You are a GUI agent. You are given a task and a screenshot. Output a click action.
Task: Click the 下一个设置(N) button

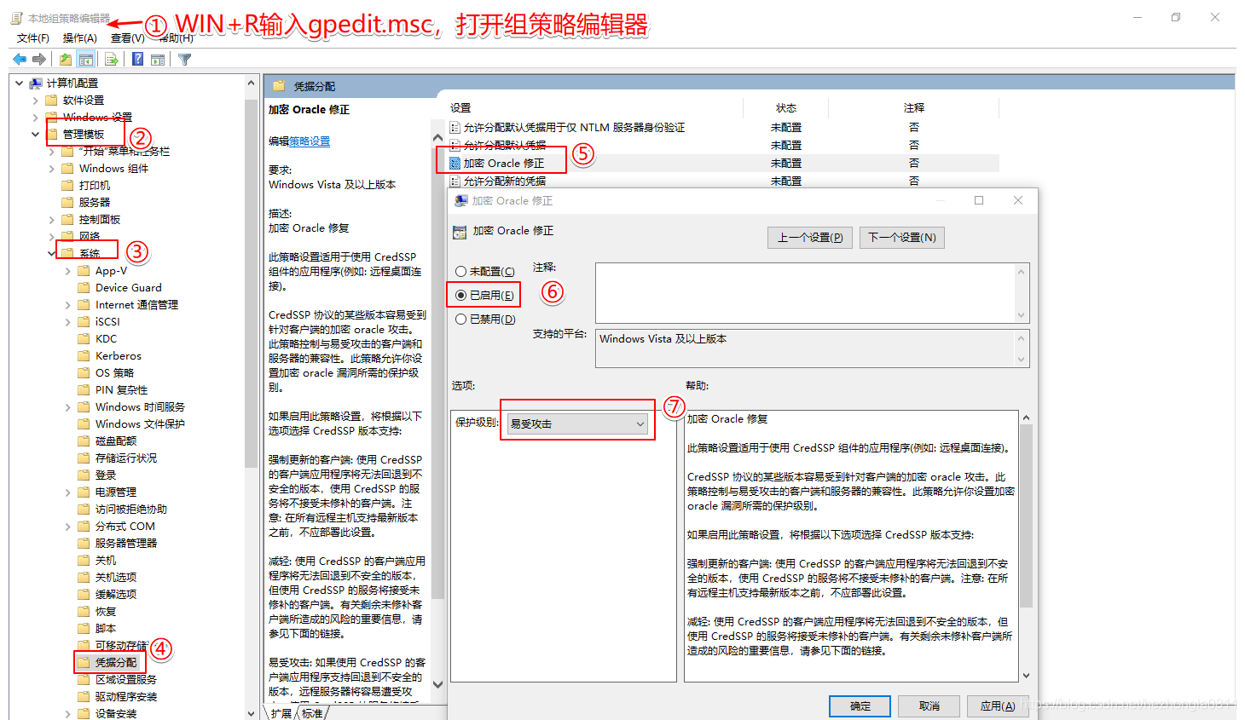pyautogui.click(x=902, y=237)
